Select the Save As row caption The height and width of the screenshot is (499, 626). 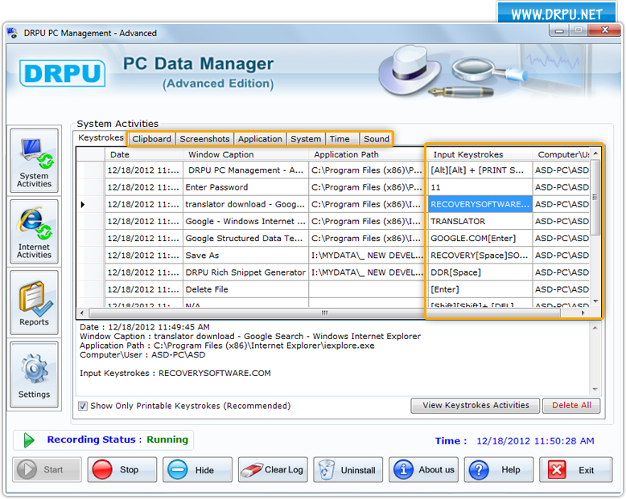(245, 255)
